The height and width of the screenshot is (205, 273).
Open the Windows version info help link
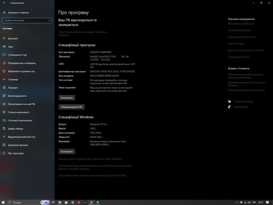(247, 84)
